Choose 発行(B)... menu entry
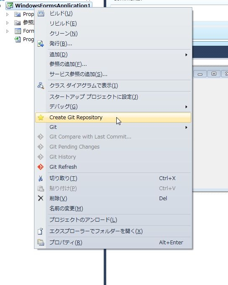 coord(113,44)
